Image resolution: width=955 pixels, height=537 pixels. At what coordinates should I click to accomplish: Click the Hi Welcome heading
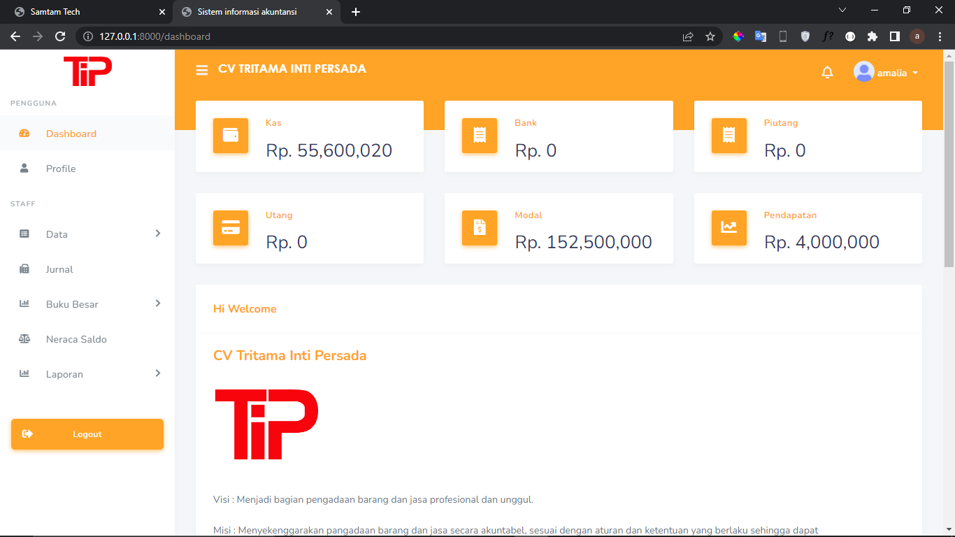[x=245, y=309]
